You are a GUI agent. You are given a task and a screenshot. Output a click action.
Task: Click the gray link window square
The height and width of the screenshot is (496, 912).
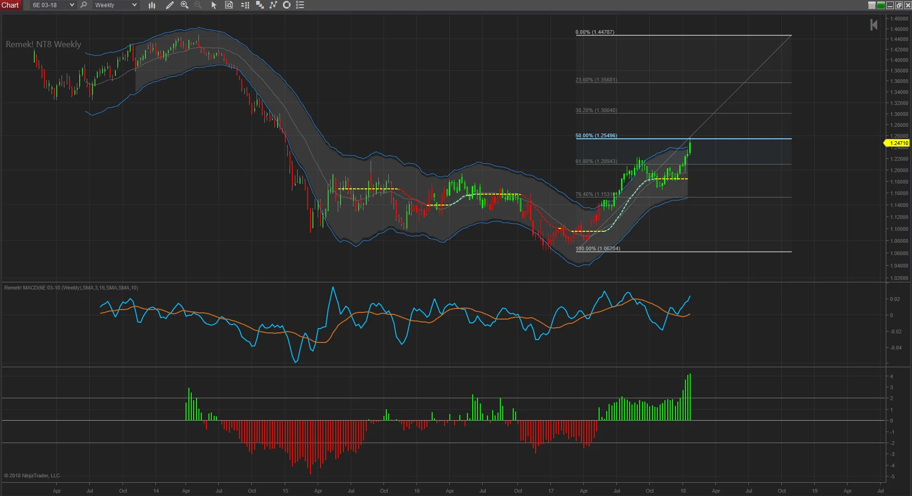tap(872, 5)
